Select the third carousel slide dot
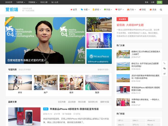Image resolution: width=168 pixels, height=126 pixels. [83, 61]
